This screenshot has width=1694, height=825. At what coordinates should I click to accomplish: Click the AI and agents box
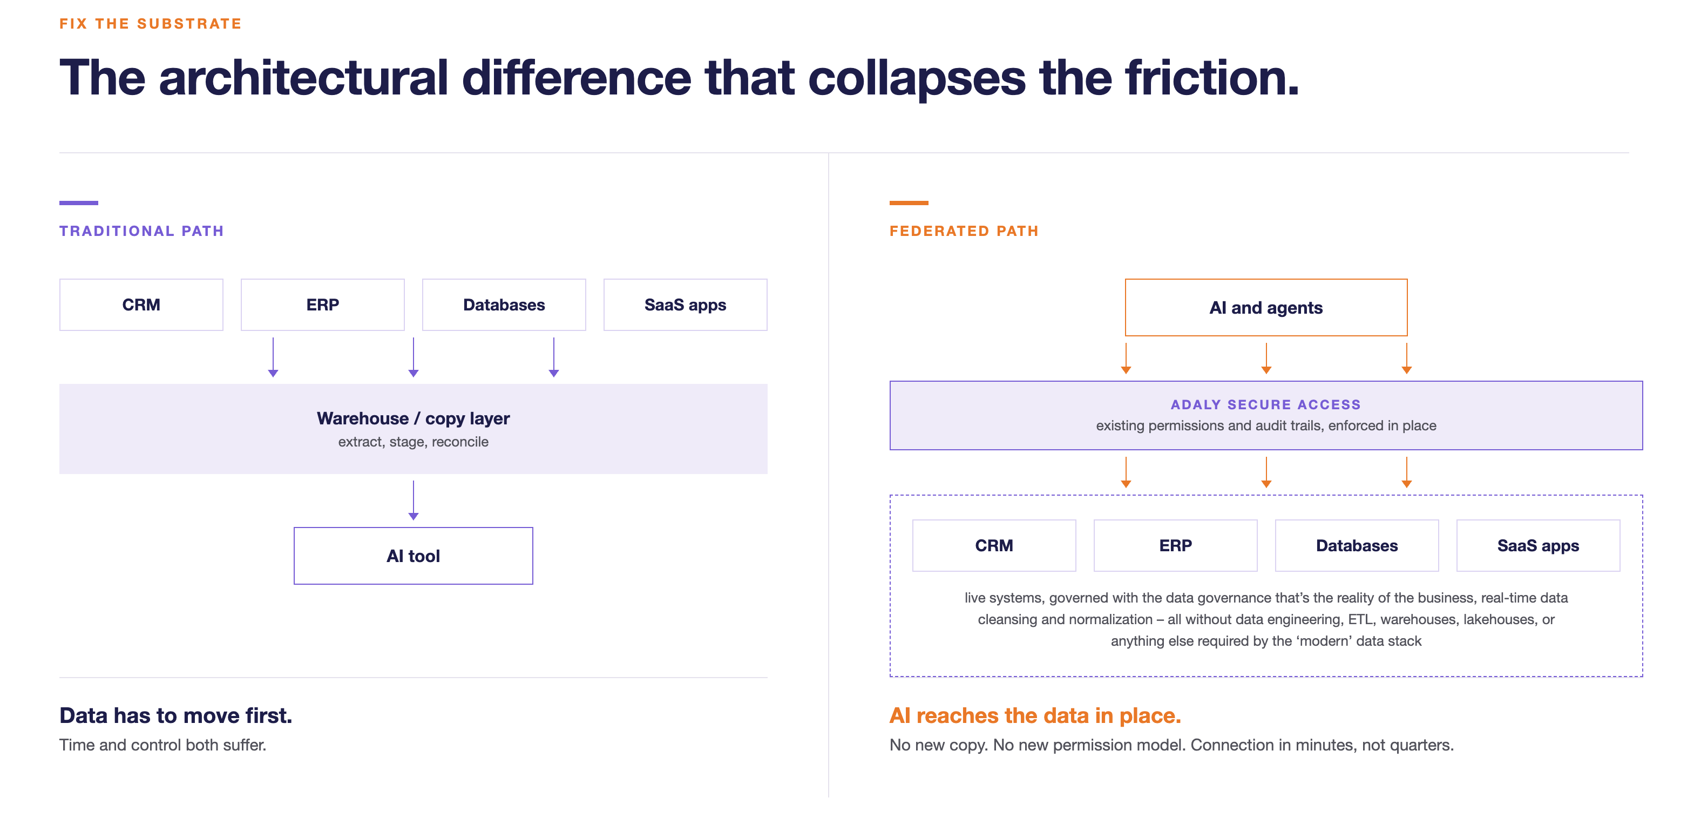pos(1266,307)
